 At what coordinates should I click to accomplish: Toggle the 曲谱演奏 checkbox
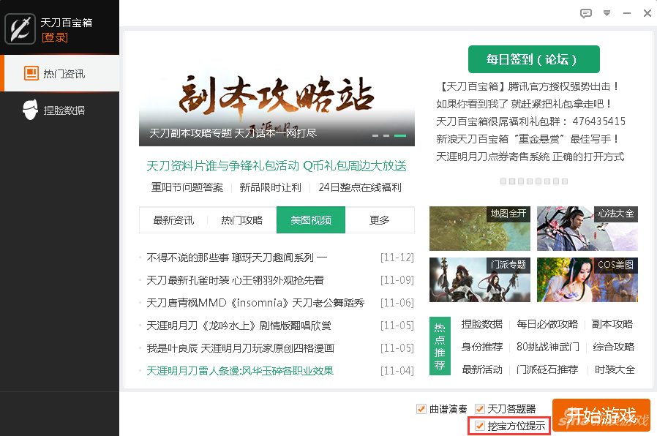(x=421, y=408)
